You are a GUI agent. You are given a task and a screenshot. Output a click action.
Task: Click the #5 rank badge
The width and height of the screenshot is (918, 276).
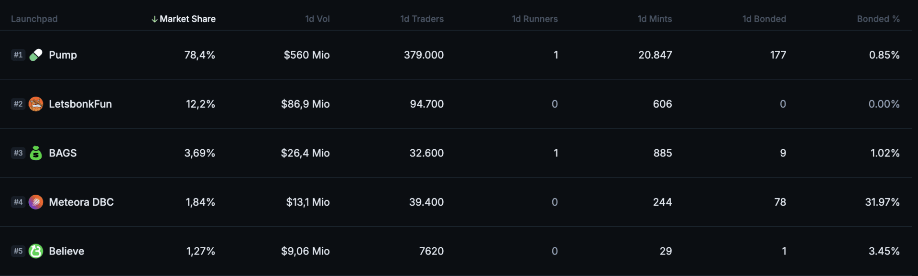18,251
